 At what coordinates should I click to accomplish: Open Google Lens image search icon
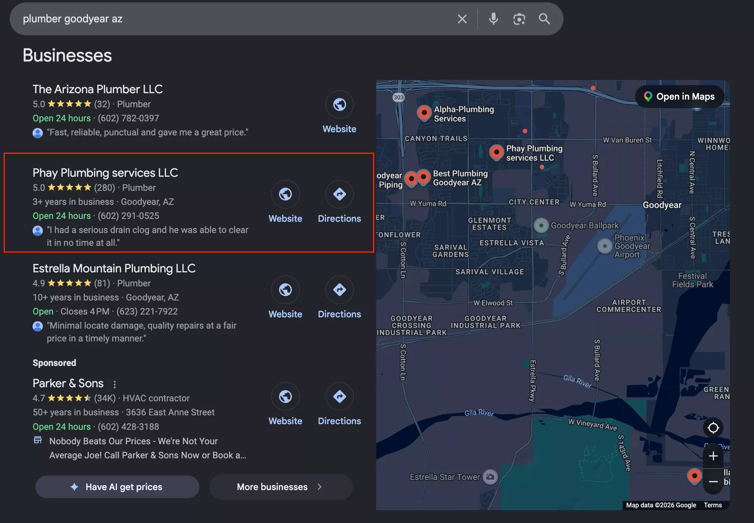point(519,19)
